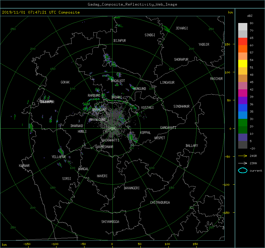
Task: Click the dark gray 5 dBZ swatch
Action: click(243, 145)
